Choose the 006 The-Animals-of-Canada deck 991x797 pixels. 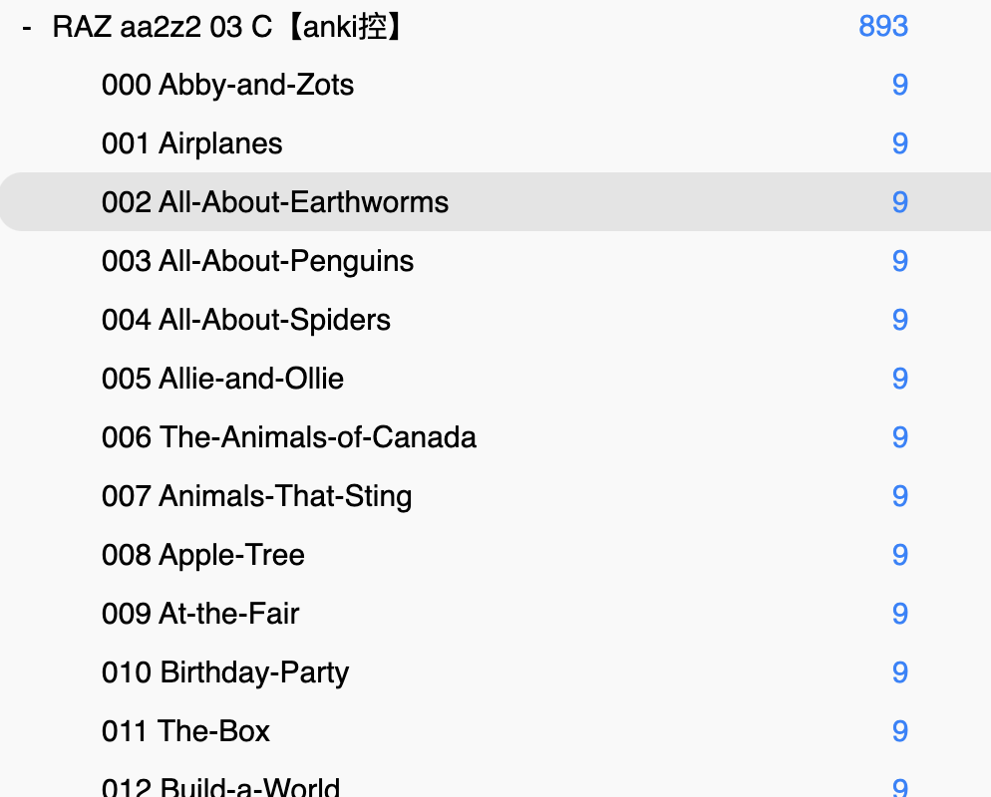pos(288,437)
